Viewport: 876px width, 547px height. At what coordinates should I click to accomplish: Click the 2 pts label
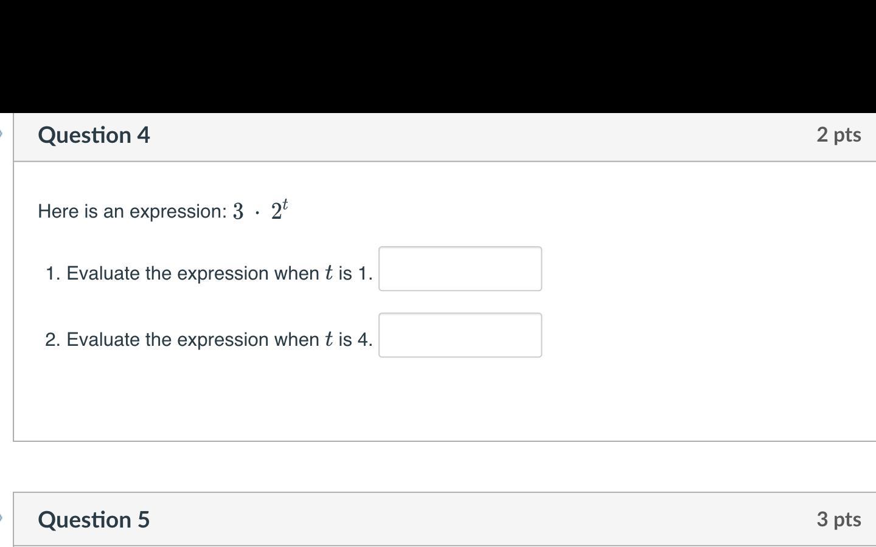838,134
